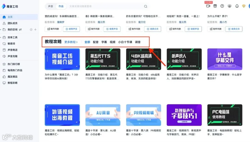Click the 魔音工坊 logo icon
This screenshot has width=250, height=142.
[x=4, y=6]
